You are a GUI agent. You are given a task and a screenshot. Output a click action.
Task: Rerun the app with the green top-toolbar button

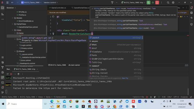[149, 2]
